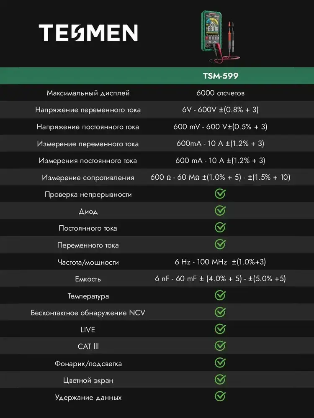Viewport: 314px width, 418px height.
Task: Click the Напряжение переменного тока label
Action: point(88,110)
